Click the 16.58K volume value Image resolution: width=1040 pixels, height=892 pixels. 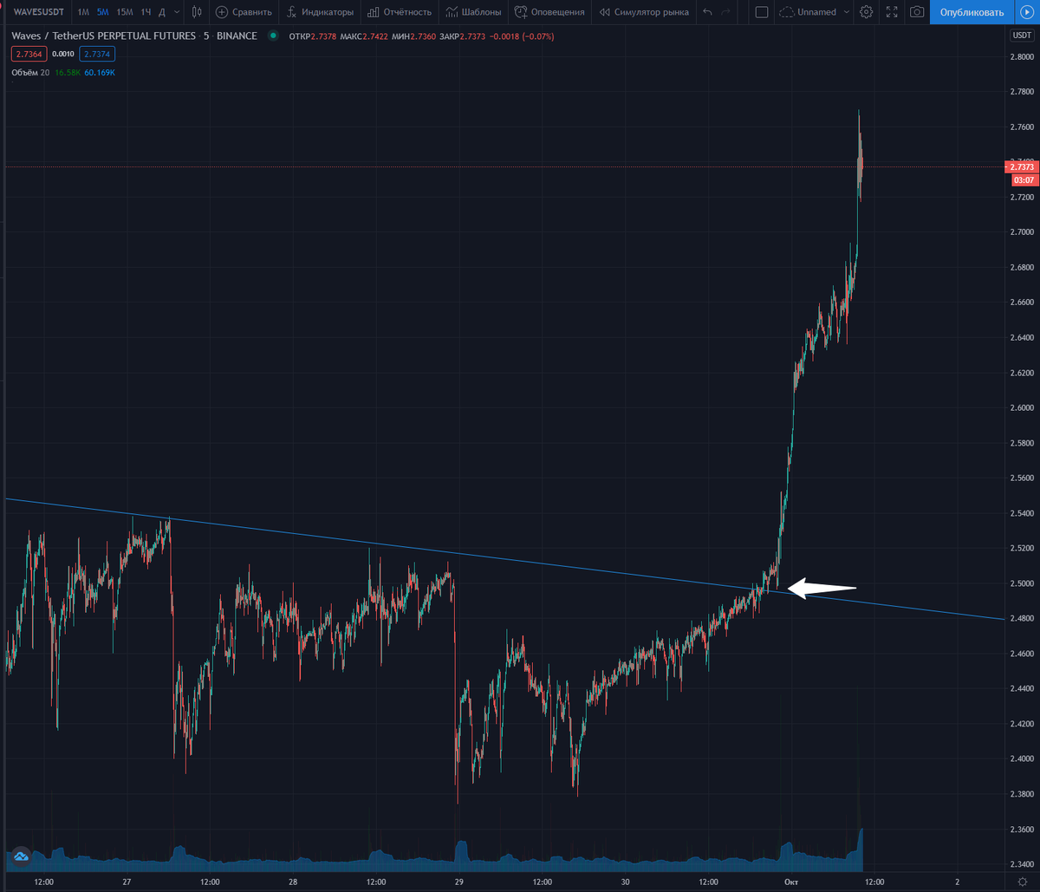point(68,72)
